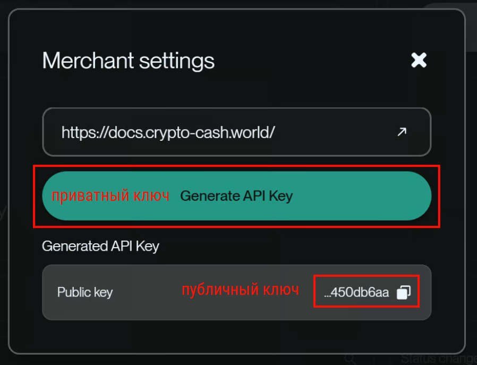Screen dimensions: 477x365
Task: Click the "Merchant settings" heading
Action: pyautogui.click(x=129, y=61)
